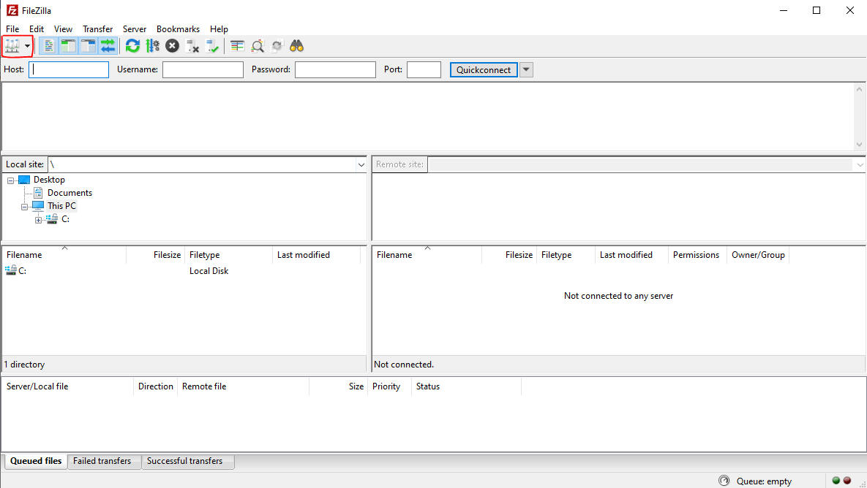Expand the C: drive tree node
Screen dimensions: 867x488
[39, 219]
